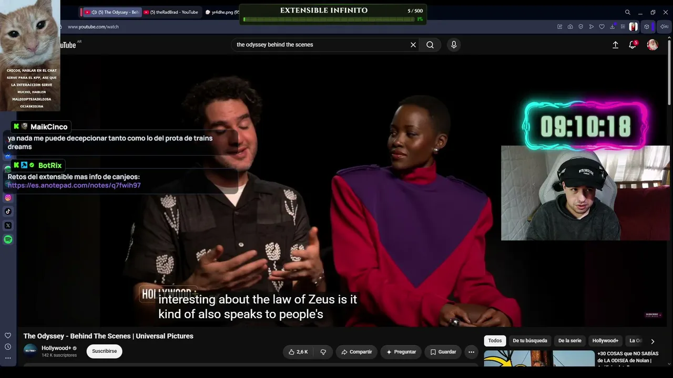Click the browser heart bookmark icon
This screenshot has height=378, width=673.
(602, 27)
